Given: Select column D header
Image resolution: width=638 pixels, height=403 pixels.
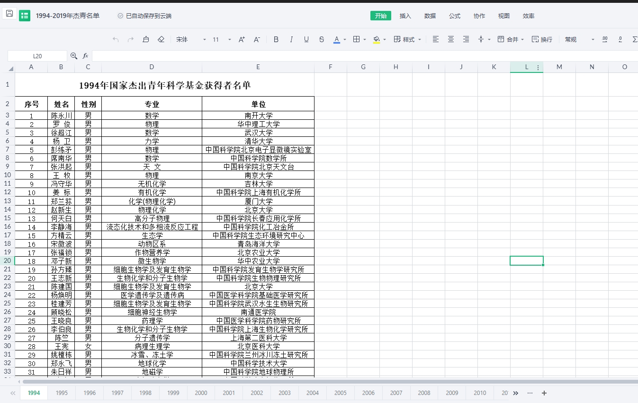Looking at the screenshot, I should click(x=152, y=67).
